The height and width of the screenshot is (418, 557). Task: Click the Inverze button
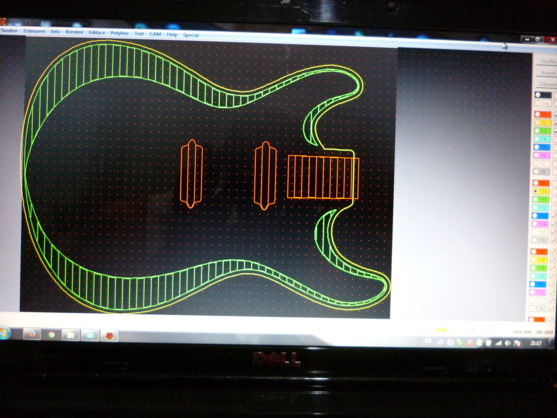click(x=549, y=73)
